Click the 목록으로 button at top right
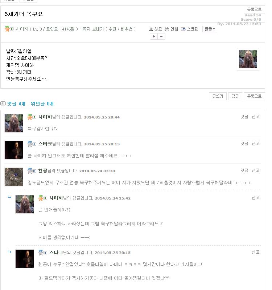Screen dimensions: 272x290 pyautogui.click(x=254, y=9)
